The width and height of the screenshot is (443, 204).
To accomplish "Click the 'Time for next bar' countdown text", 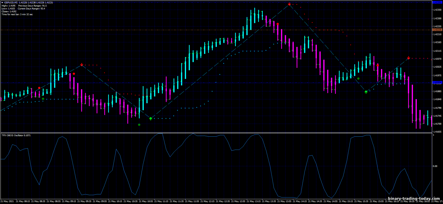I will click(x=17, y=14).
